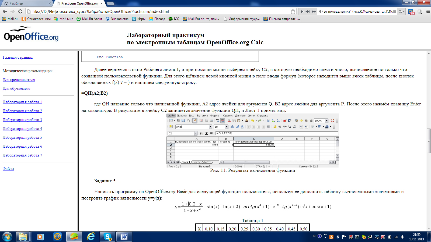Open Лабораторная работа 4

click(22, 129)
